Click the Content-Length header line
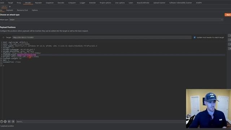Viewport: 231px width, 130px height. click(x=12, y=58)
